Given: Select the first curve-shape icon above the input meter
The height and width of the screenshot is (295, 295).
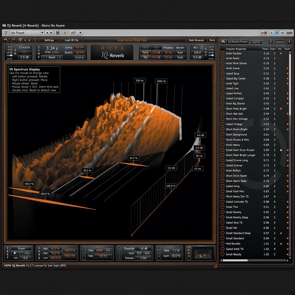Looking at the screenshot, I should click(x=6, y=40).
